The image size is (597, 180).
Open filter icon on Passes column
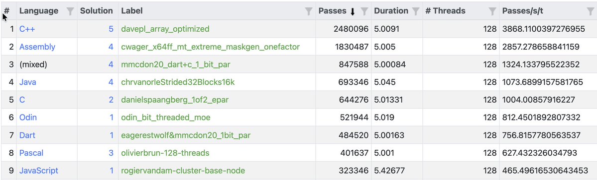(x=364, y=11)
